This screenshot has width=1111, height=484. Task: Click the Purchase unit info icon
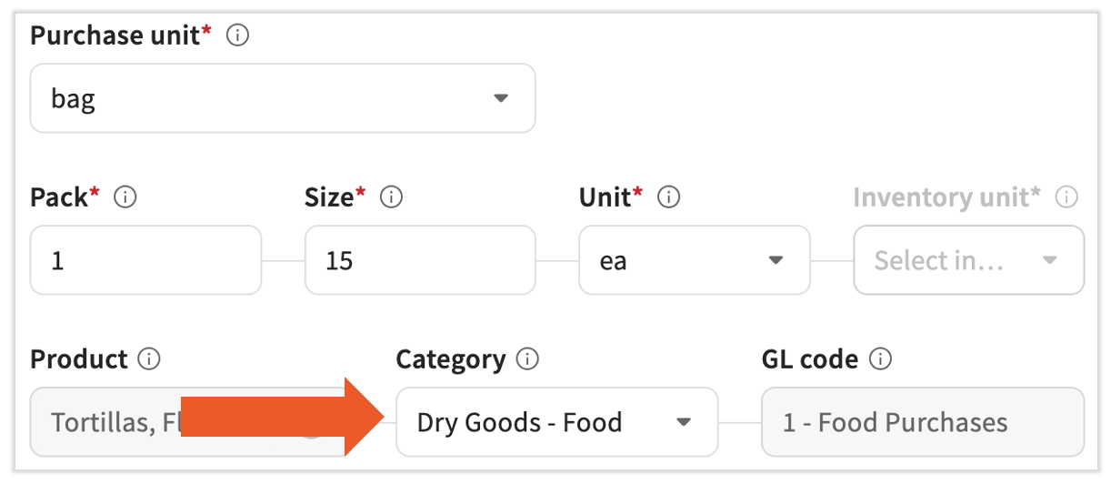(x=237, y=36)
